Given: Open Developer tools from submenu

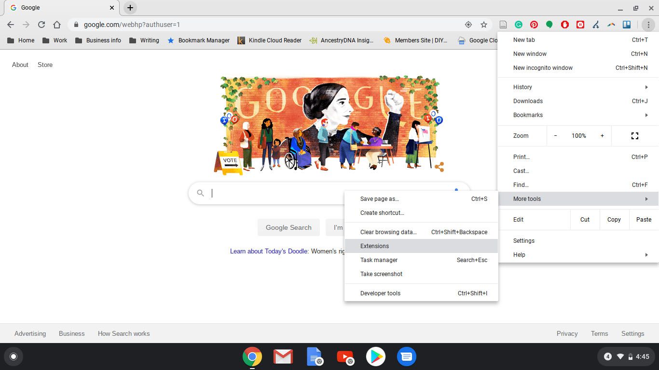Looking at the screenshot, I should [x=421, y=293].
